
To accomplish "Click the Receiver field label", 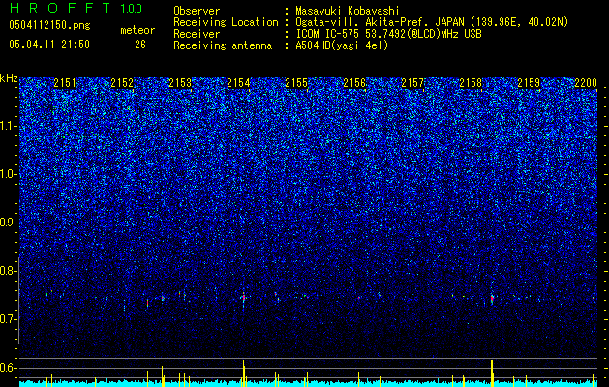I will [197, 34].
